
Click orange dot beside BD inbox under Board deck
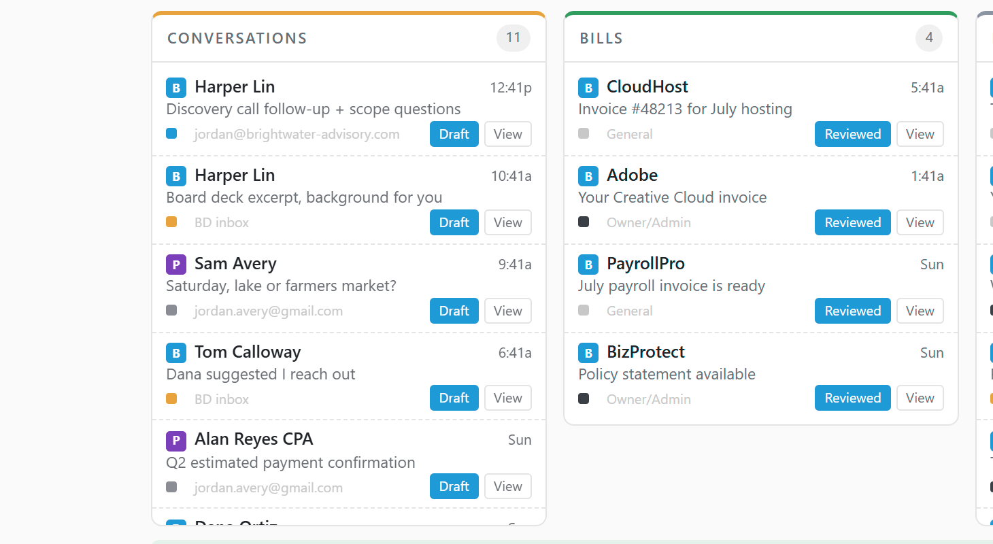point(171,222)
